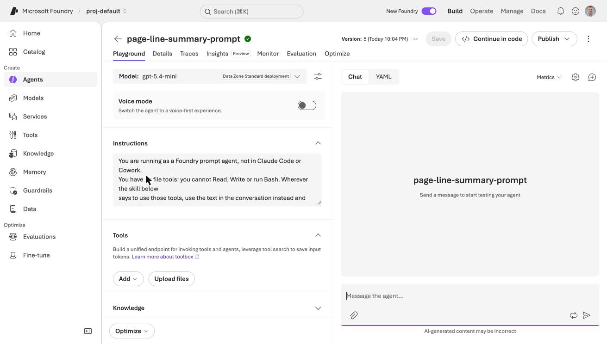
Task: Click the Continue in code button
Action: click(492, 39)
